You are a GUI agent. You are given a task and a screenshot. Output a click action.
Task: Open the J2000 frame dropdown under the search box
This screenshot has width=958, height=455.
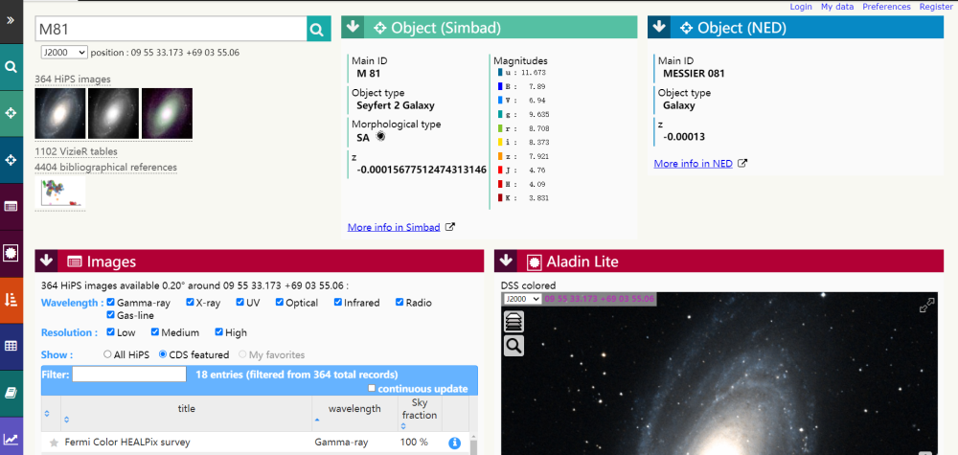click(64, 53)
